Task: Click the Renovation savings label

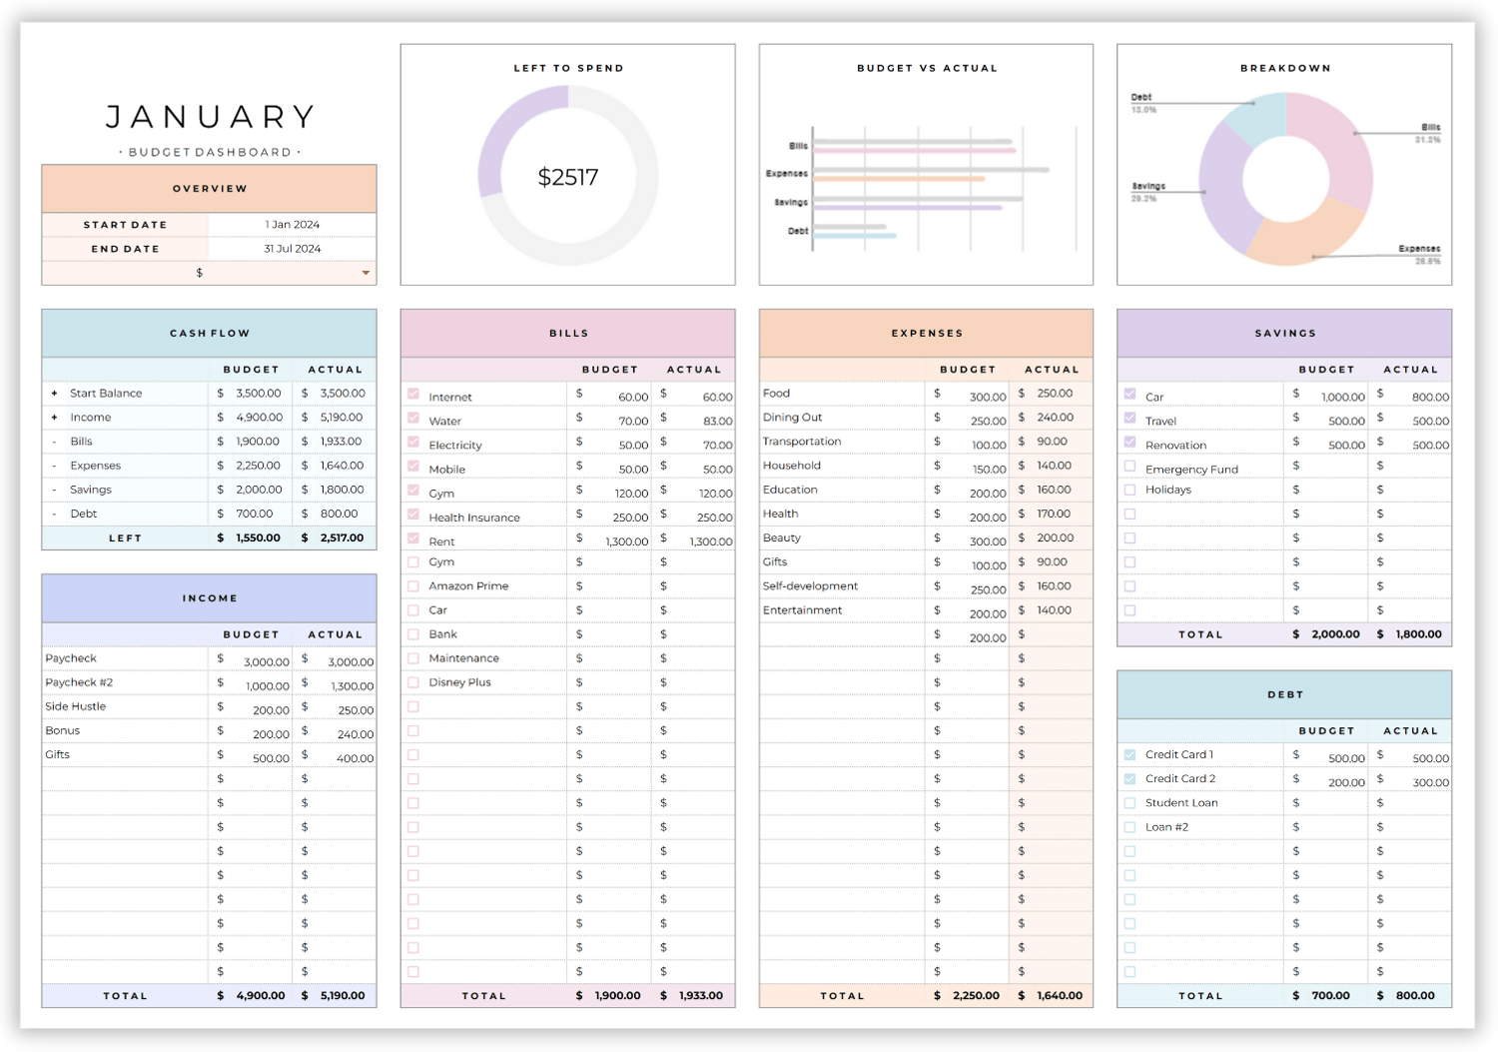Action: pyautogui.click(x=1175, y=446)
